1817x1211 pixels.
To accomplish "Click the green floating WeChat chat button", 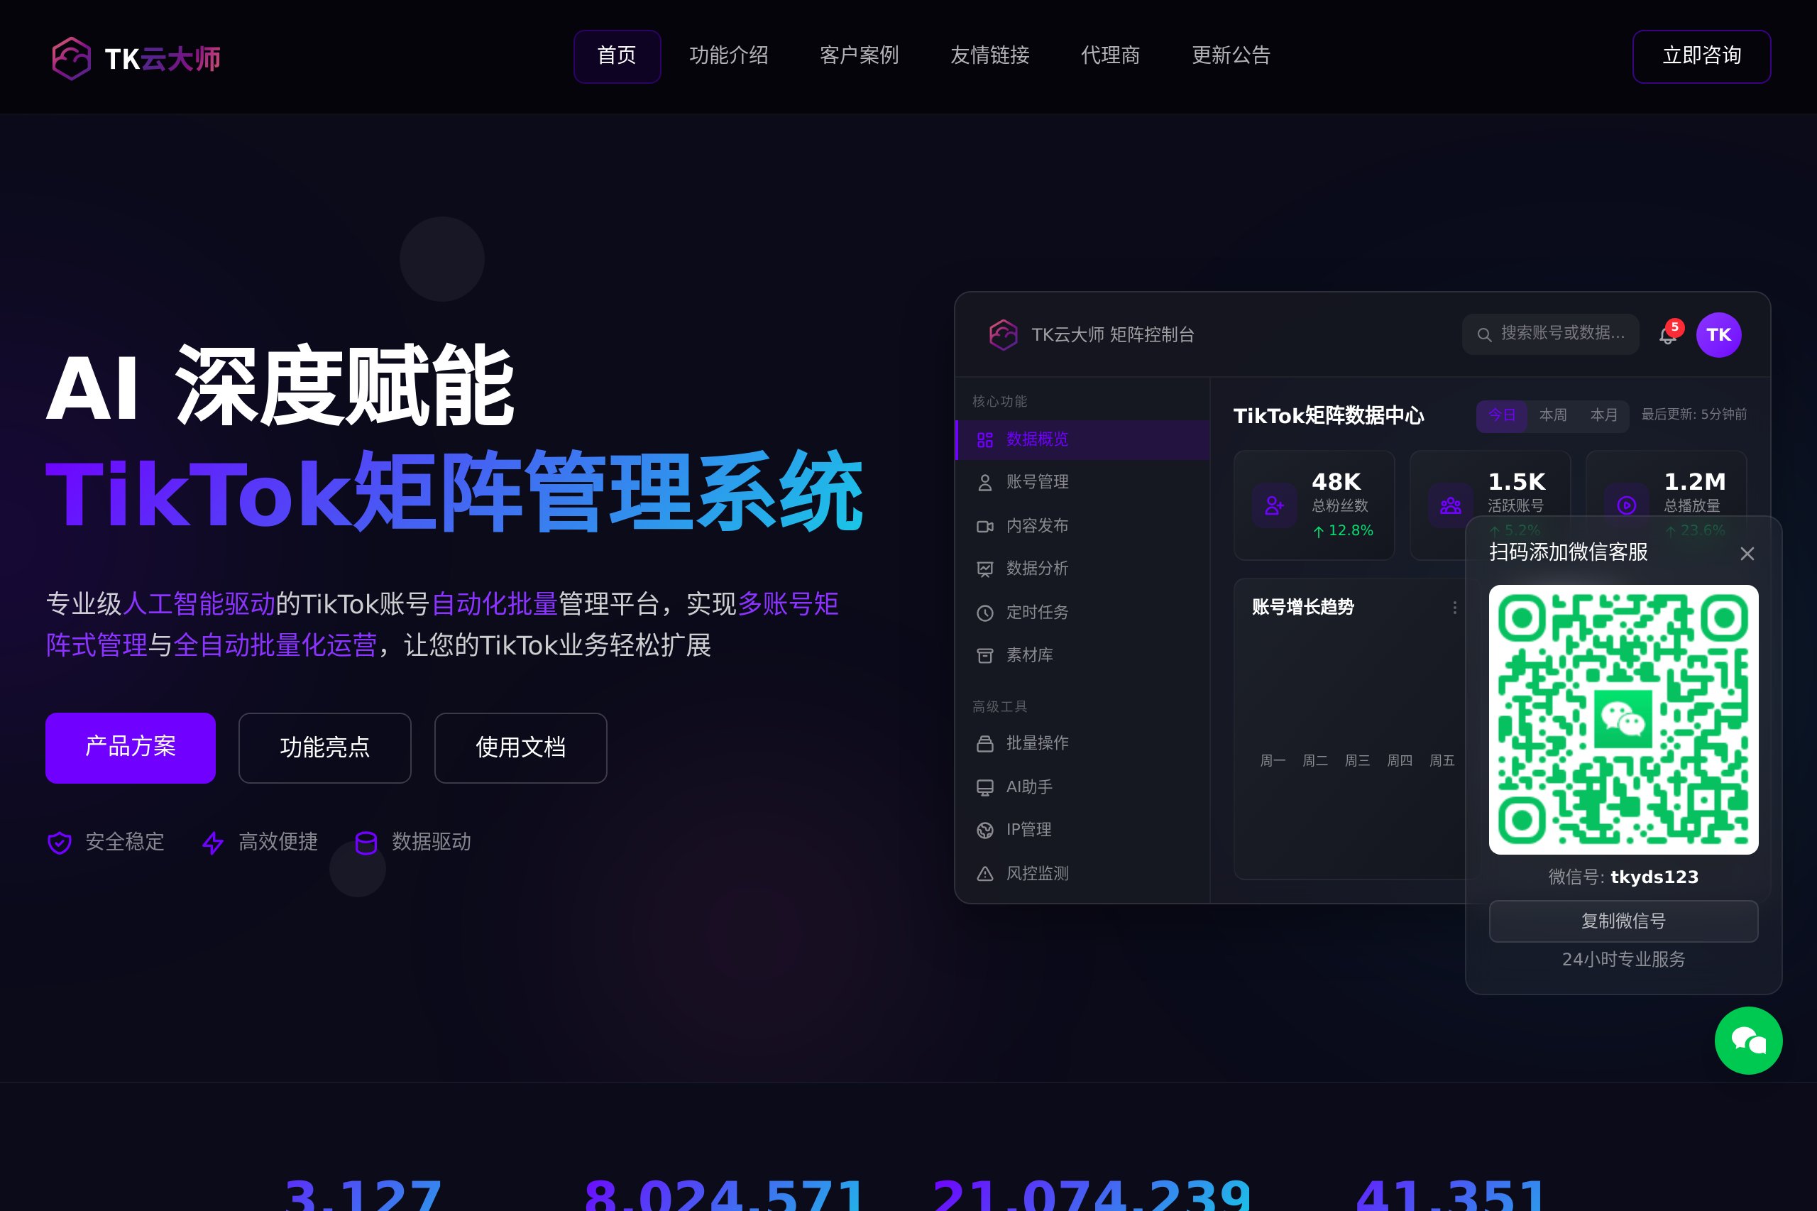I will (x=1748, y=1041).
